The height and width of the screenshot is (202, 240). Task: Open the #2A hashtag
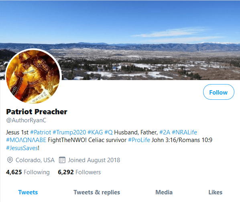(165, 132)
